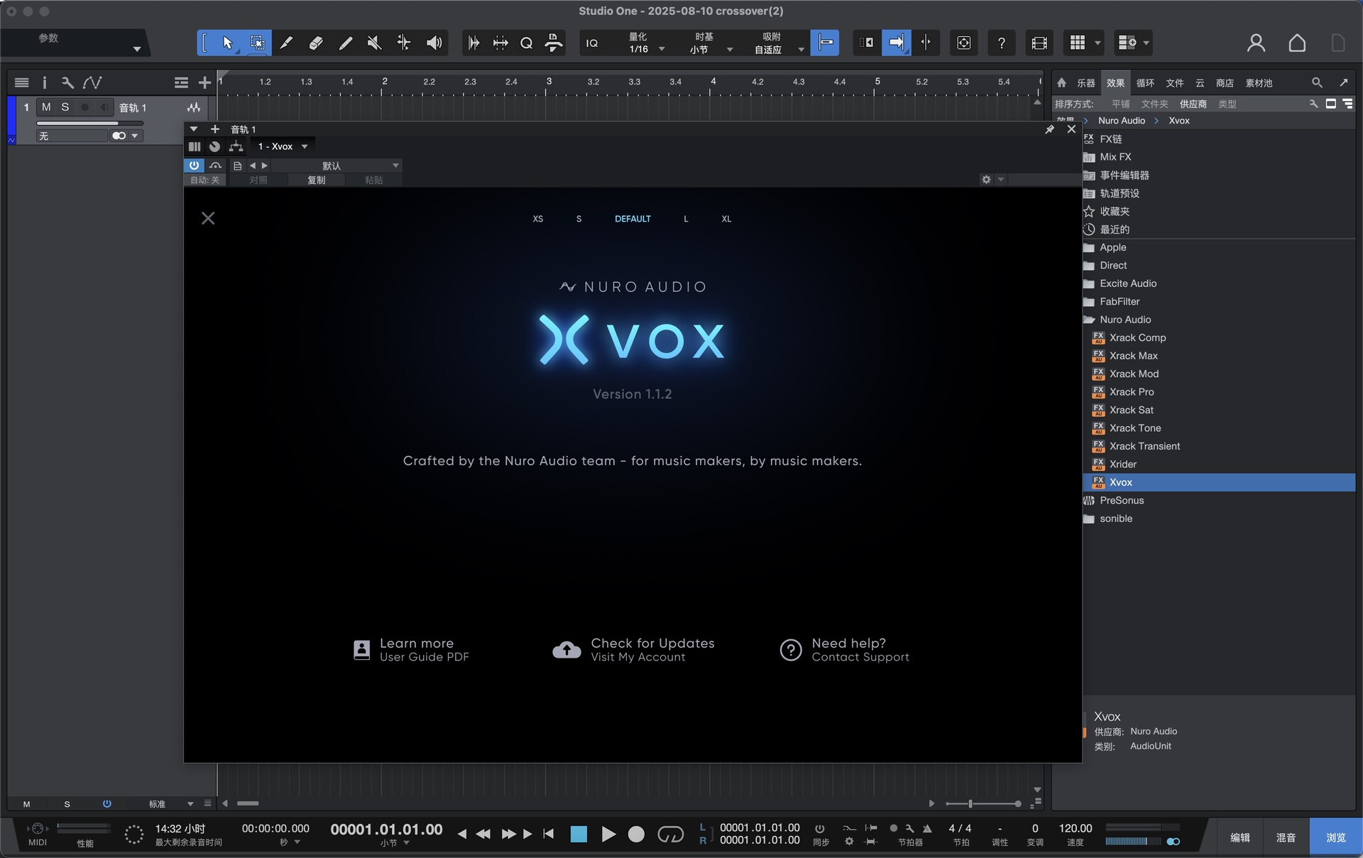This screenshot has width=1363, height=858.
Task: Open track inspector info icon
Action: click(44, 83)
